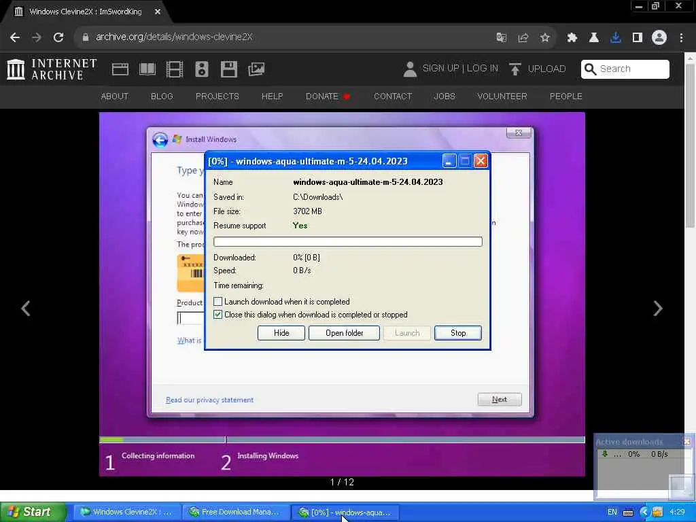Click the UPLOAD link text
This screenshot has width=696, height=522.
coord(547,69)
